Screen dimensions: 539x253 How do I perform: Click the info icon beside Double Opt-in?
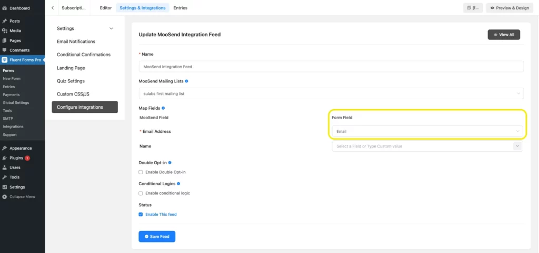[170, 163]
